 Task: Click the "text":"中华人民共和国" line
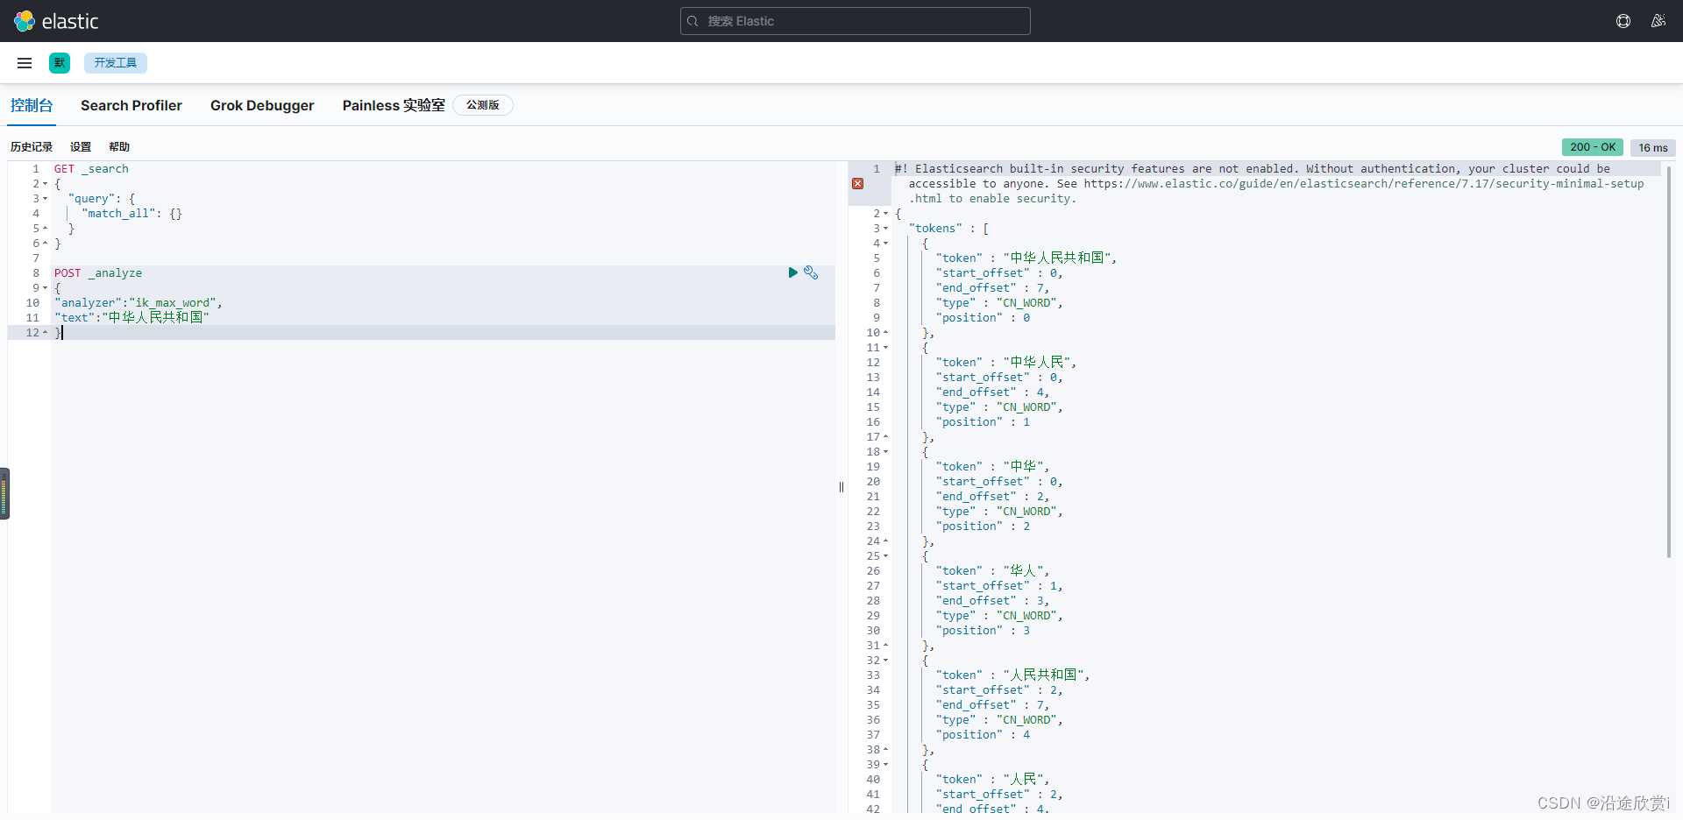coord(131,318)
